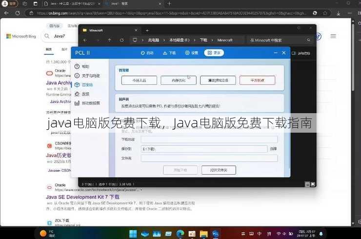Open the feature vote sidebar item

click(87, 103)
